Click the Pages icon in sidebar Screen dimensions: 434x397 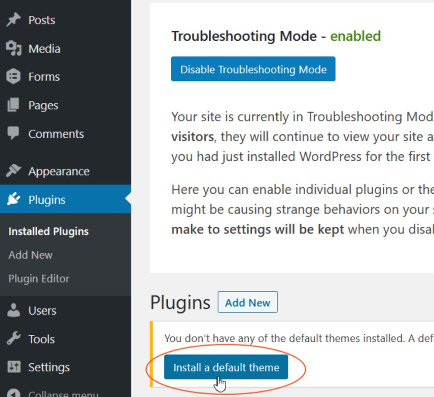click(14, 105)
